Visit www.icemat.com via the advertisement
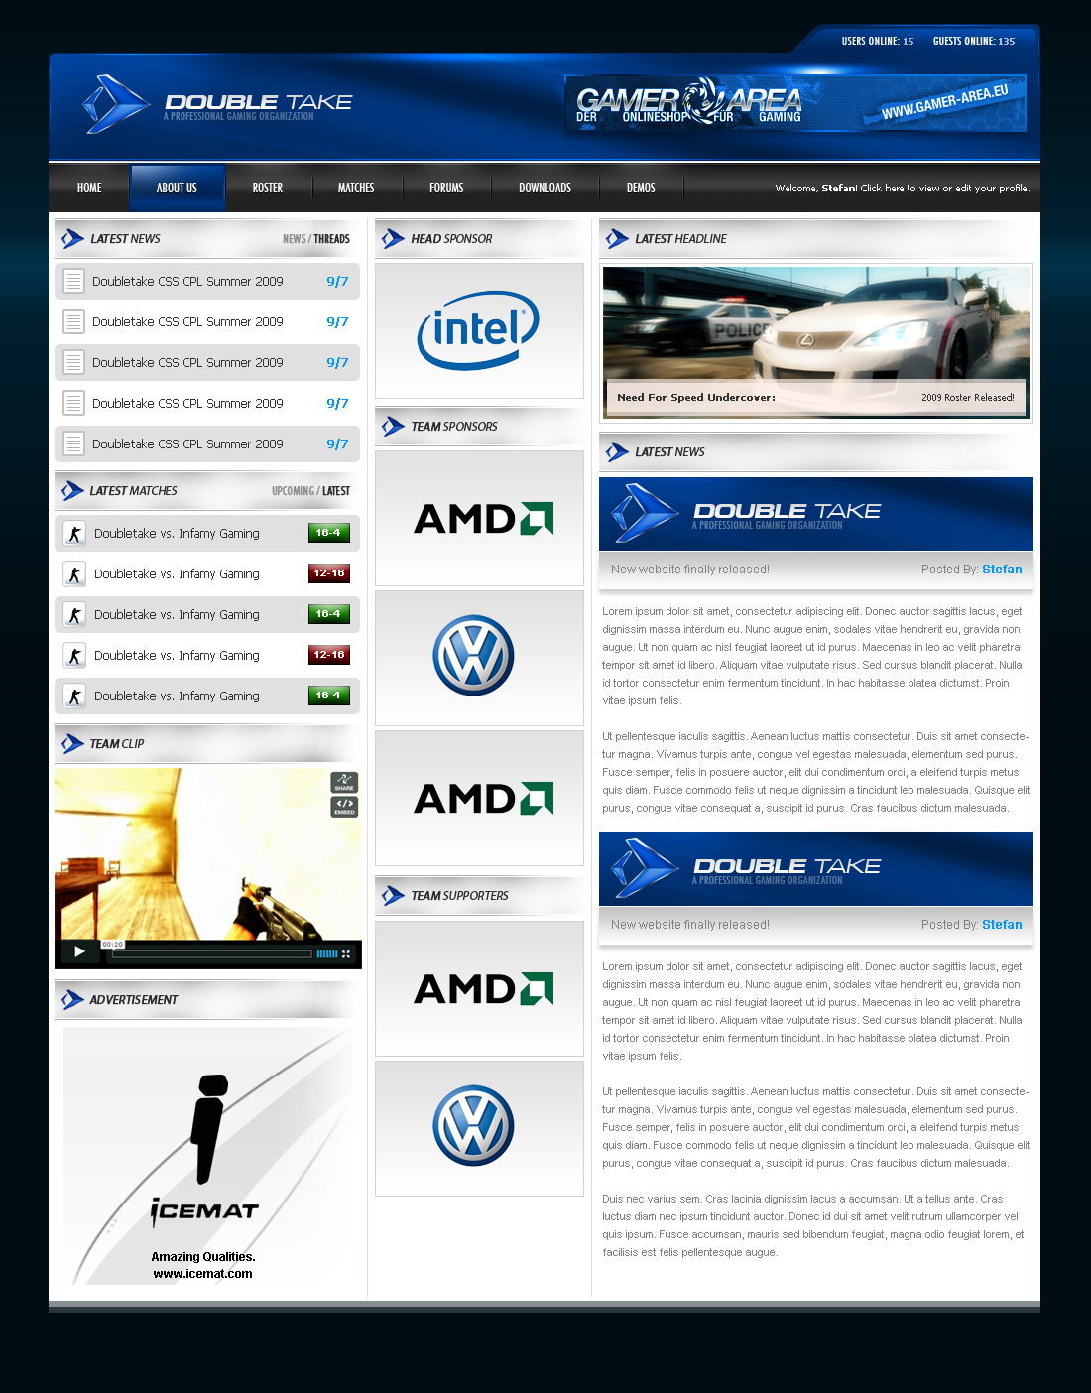The image size is (1091, 1393). [x=201, y=1273]
